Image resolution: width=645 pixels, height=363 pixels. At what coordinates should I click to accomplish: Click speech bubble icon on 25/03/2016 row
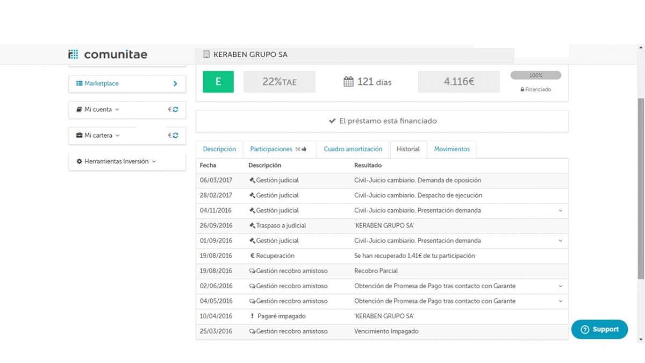pos(252,331)
